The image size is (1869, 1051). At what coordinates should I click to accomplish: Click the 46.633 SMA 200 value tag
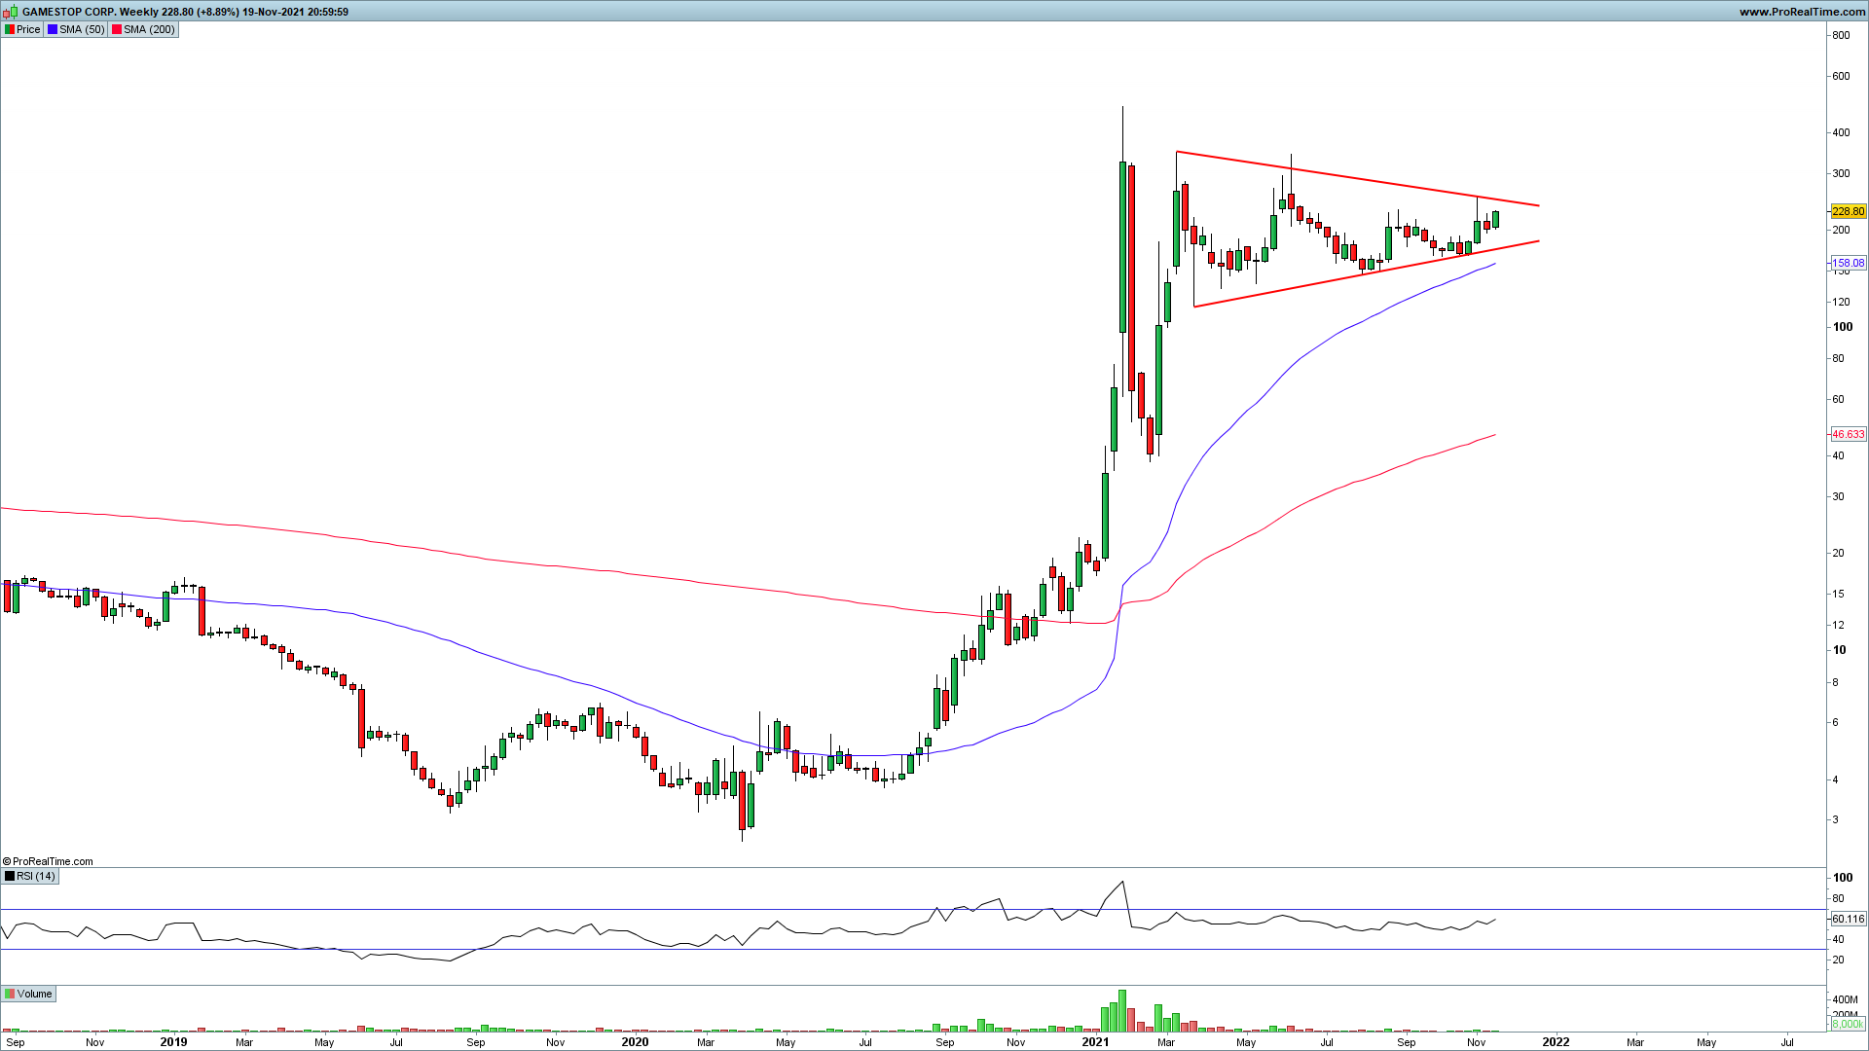(x=1848, y=434)
